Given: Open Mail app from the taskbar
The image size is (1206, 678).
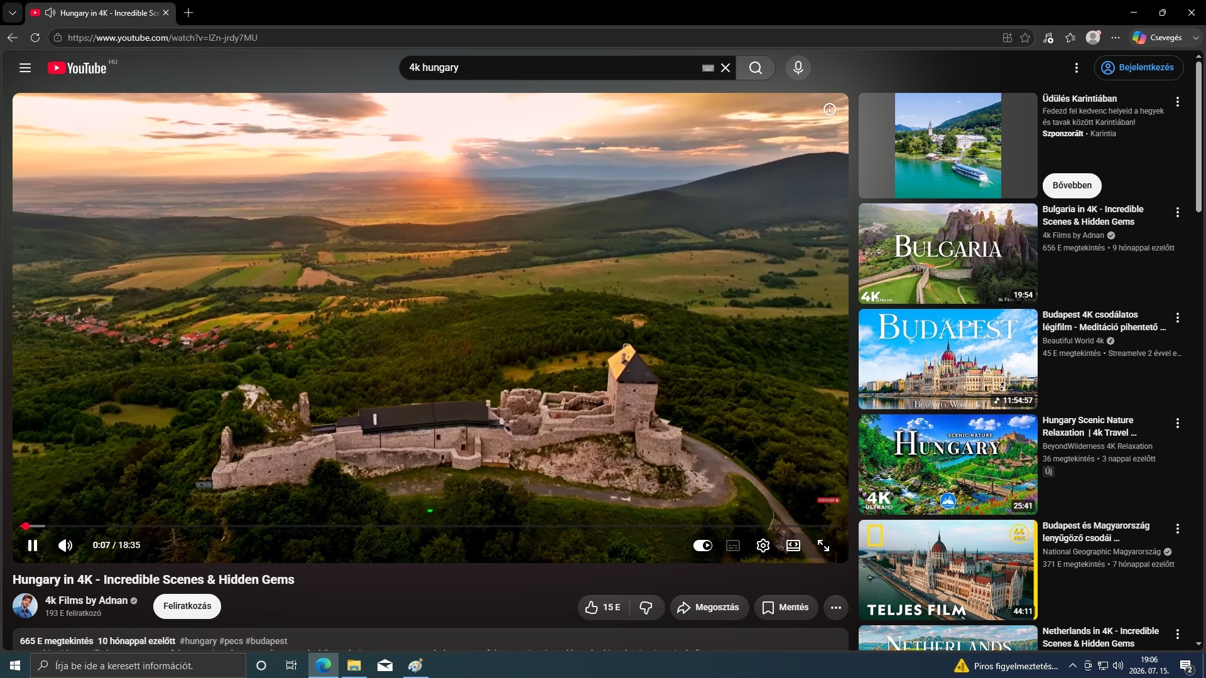Looking at the screenshot, I should point(385,665).
